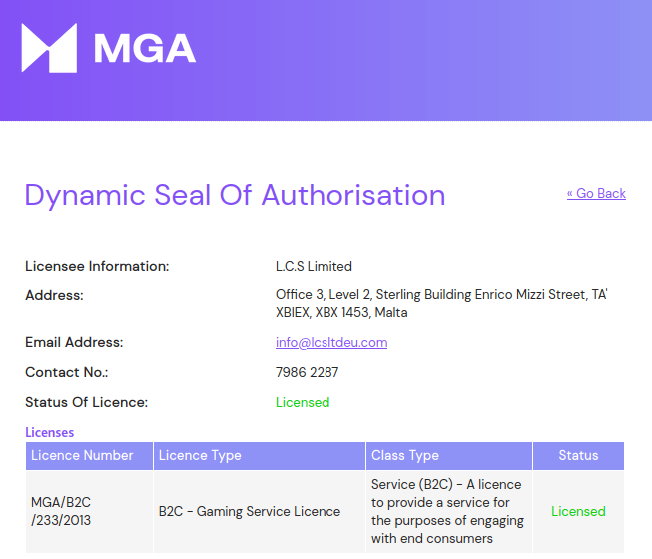The image size is (652, 559).
Task: Click the Licensed status in the licences table
Action: tap(578, 512)
